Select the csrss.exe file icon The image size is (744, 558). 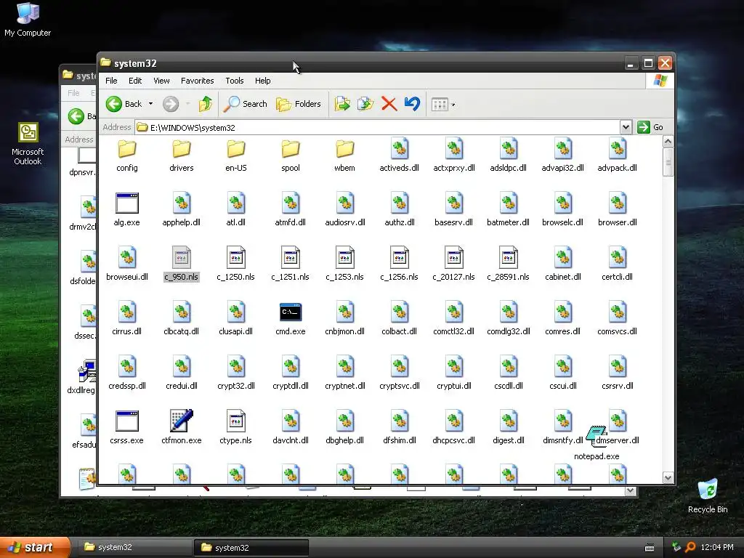(x=127, y=421)
